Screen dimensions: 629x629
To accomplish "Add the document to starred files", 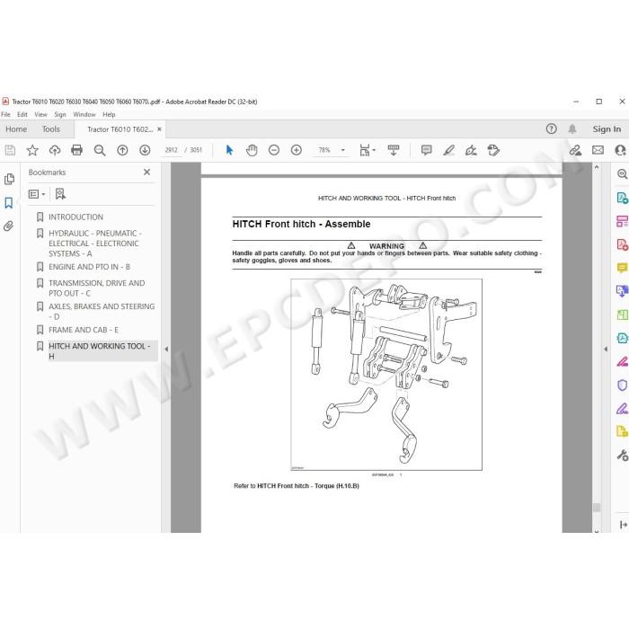I will point(32,150).
